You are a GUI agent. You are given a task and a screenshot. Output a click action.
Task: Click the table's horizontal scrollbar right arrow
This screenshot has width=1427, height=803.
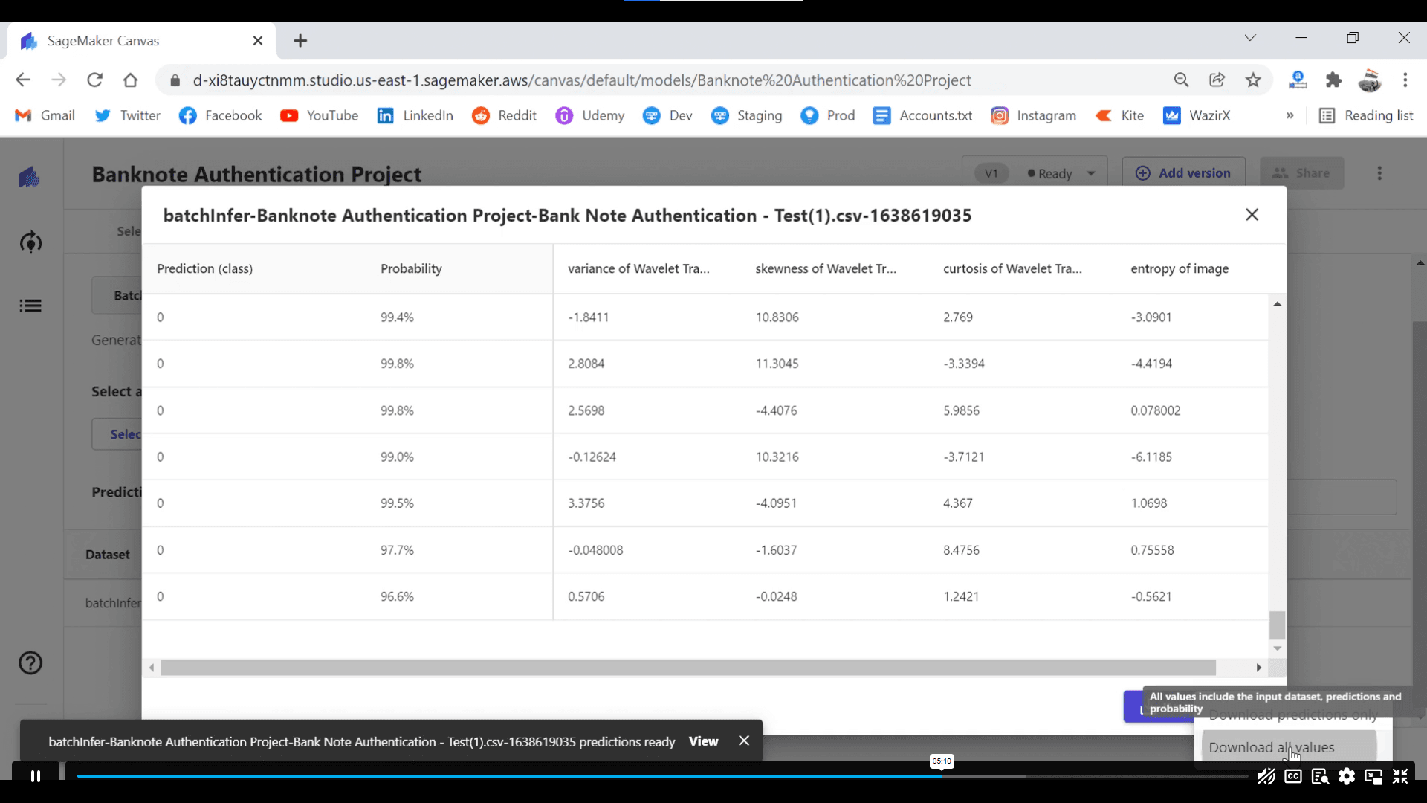(x=1258, y=668)
